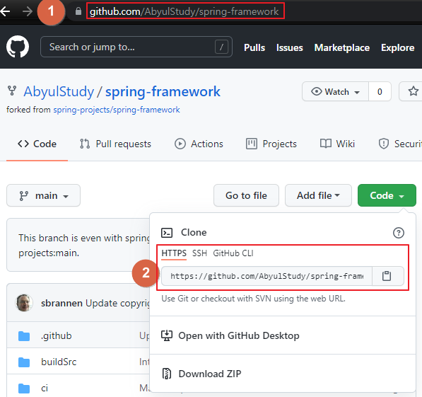
Task: Click the ci folder icon
Action: (24, 389)
